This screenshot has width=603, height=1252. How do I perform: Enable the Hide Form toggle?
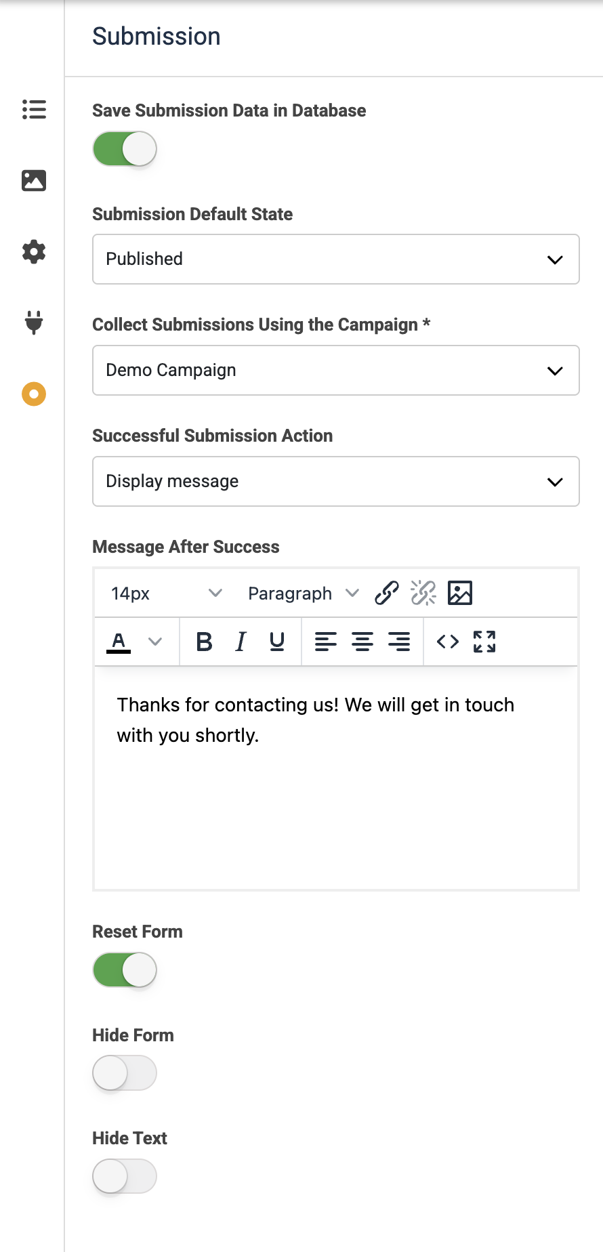125,1073
